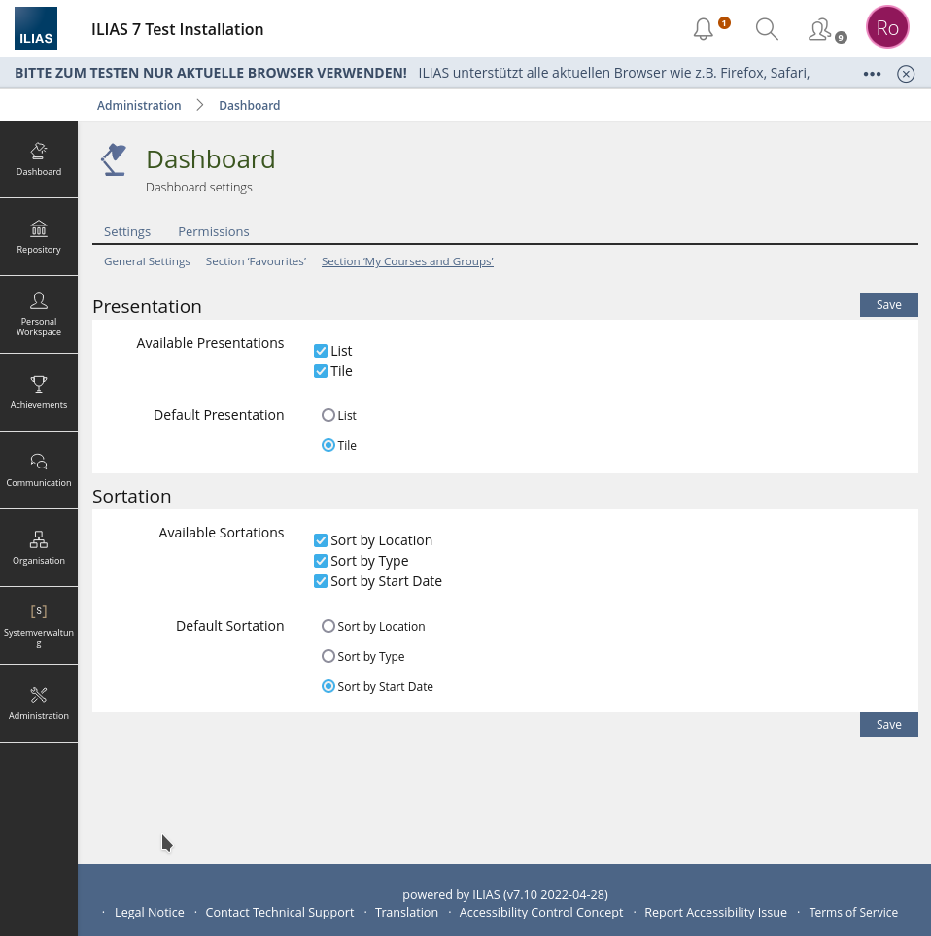Open Communication in the sidebar

39,469
